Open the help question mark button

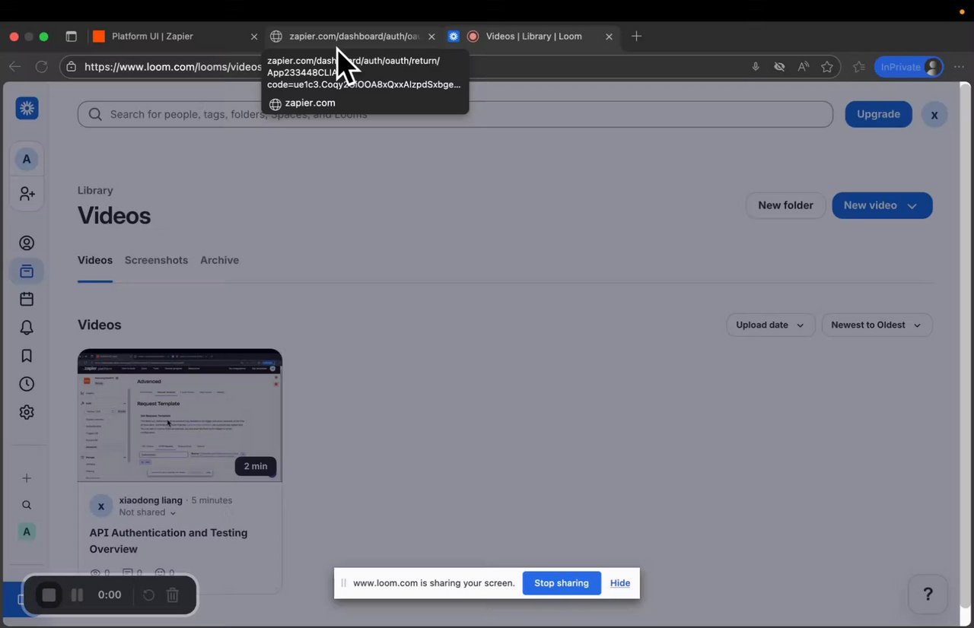click(928, 595)
